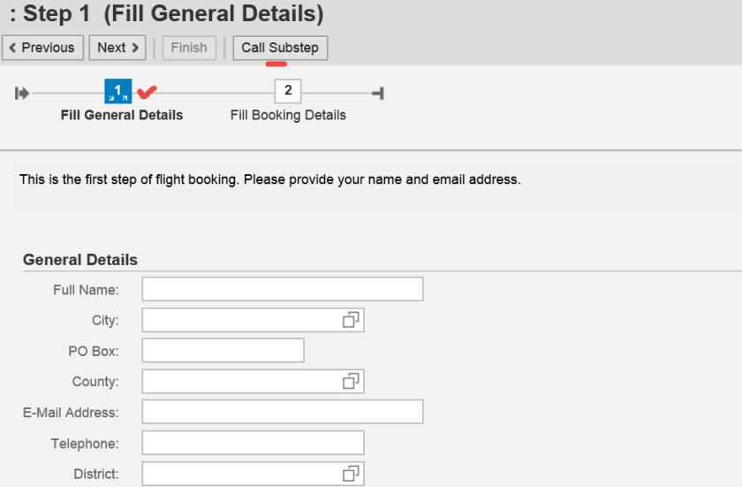Go back with the Previous button
This screenshot has width=742, height=487.
coord(43,48)
